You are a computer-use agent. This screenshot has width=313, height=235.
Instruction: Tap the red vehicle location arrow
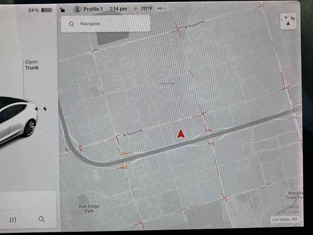181,134
